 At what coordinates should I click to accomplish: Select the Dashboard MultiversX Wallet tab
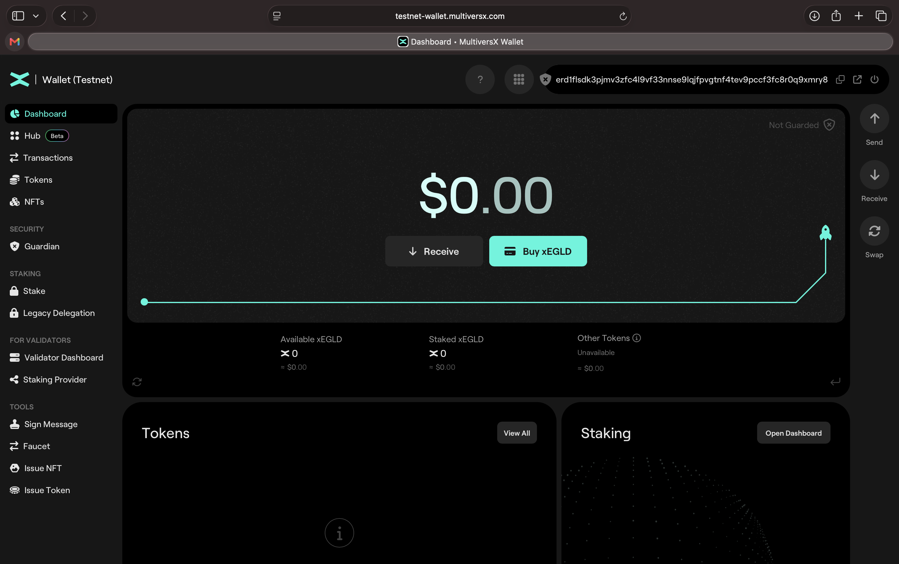point(460,42)
